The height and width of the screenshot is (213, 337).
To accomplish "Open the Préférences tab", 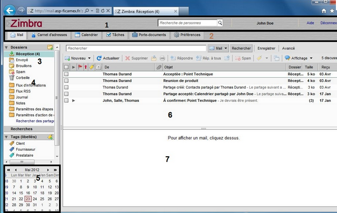I will coord(187,35).
